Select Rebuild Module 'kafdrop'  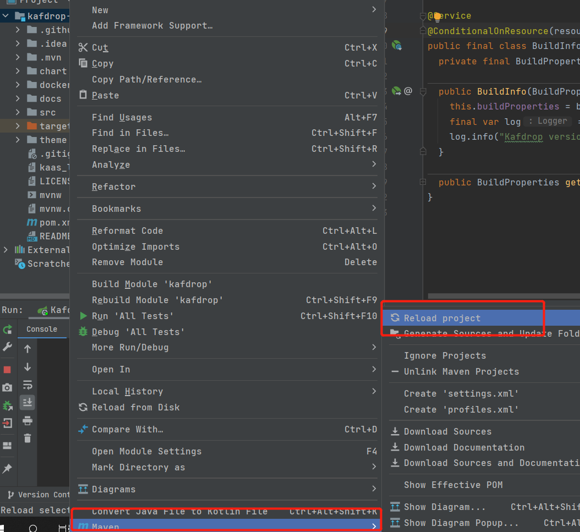pos(227,300)
